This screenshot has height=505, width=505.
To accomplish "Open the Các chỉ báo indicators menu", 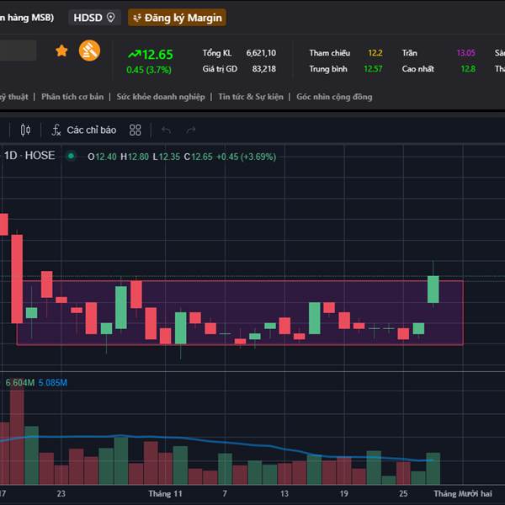I will pos(91,130).
